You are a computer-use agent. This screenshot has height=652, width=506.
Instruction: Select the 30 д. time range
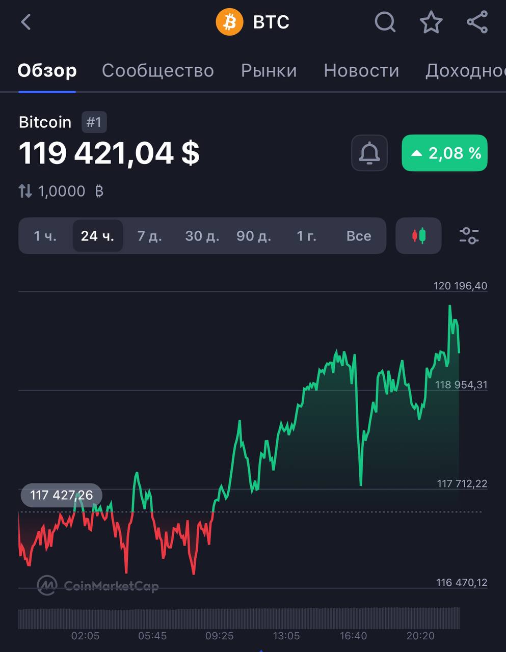(x=202, y=236)
